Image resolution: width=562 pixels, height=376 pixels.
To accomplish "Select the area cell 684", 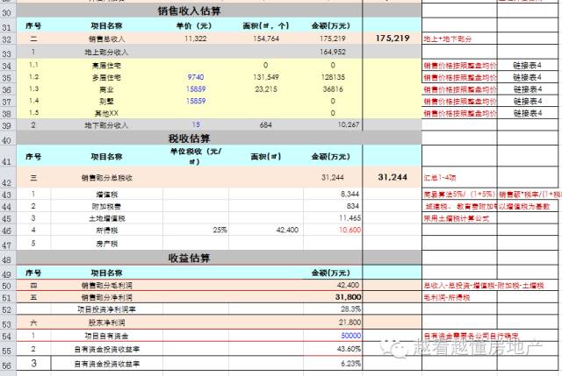I will point(266,124).
